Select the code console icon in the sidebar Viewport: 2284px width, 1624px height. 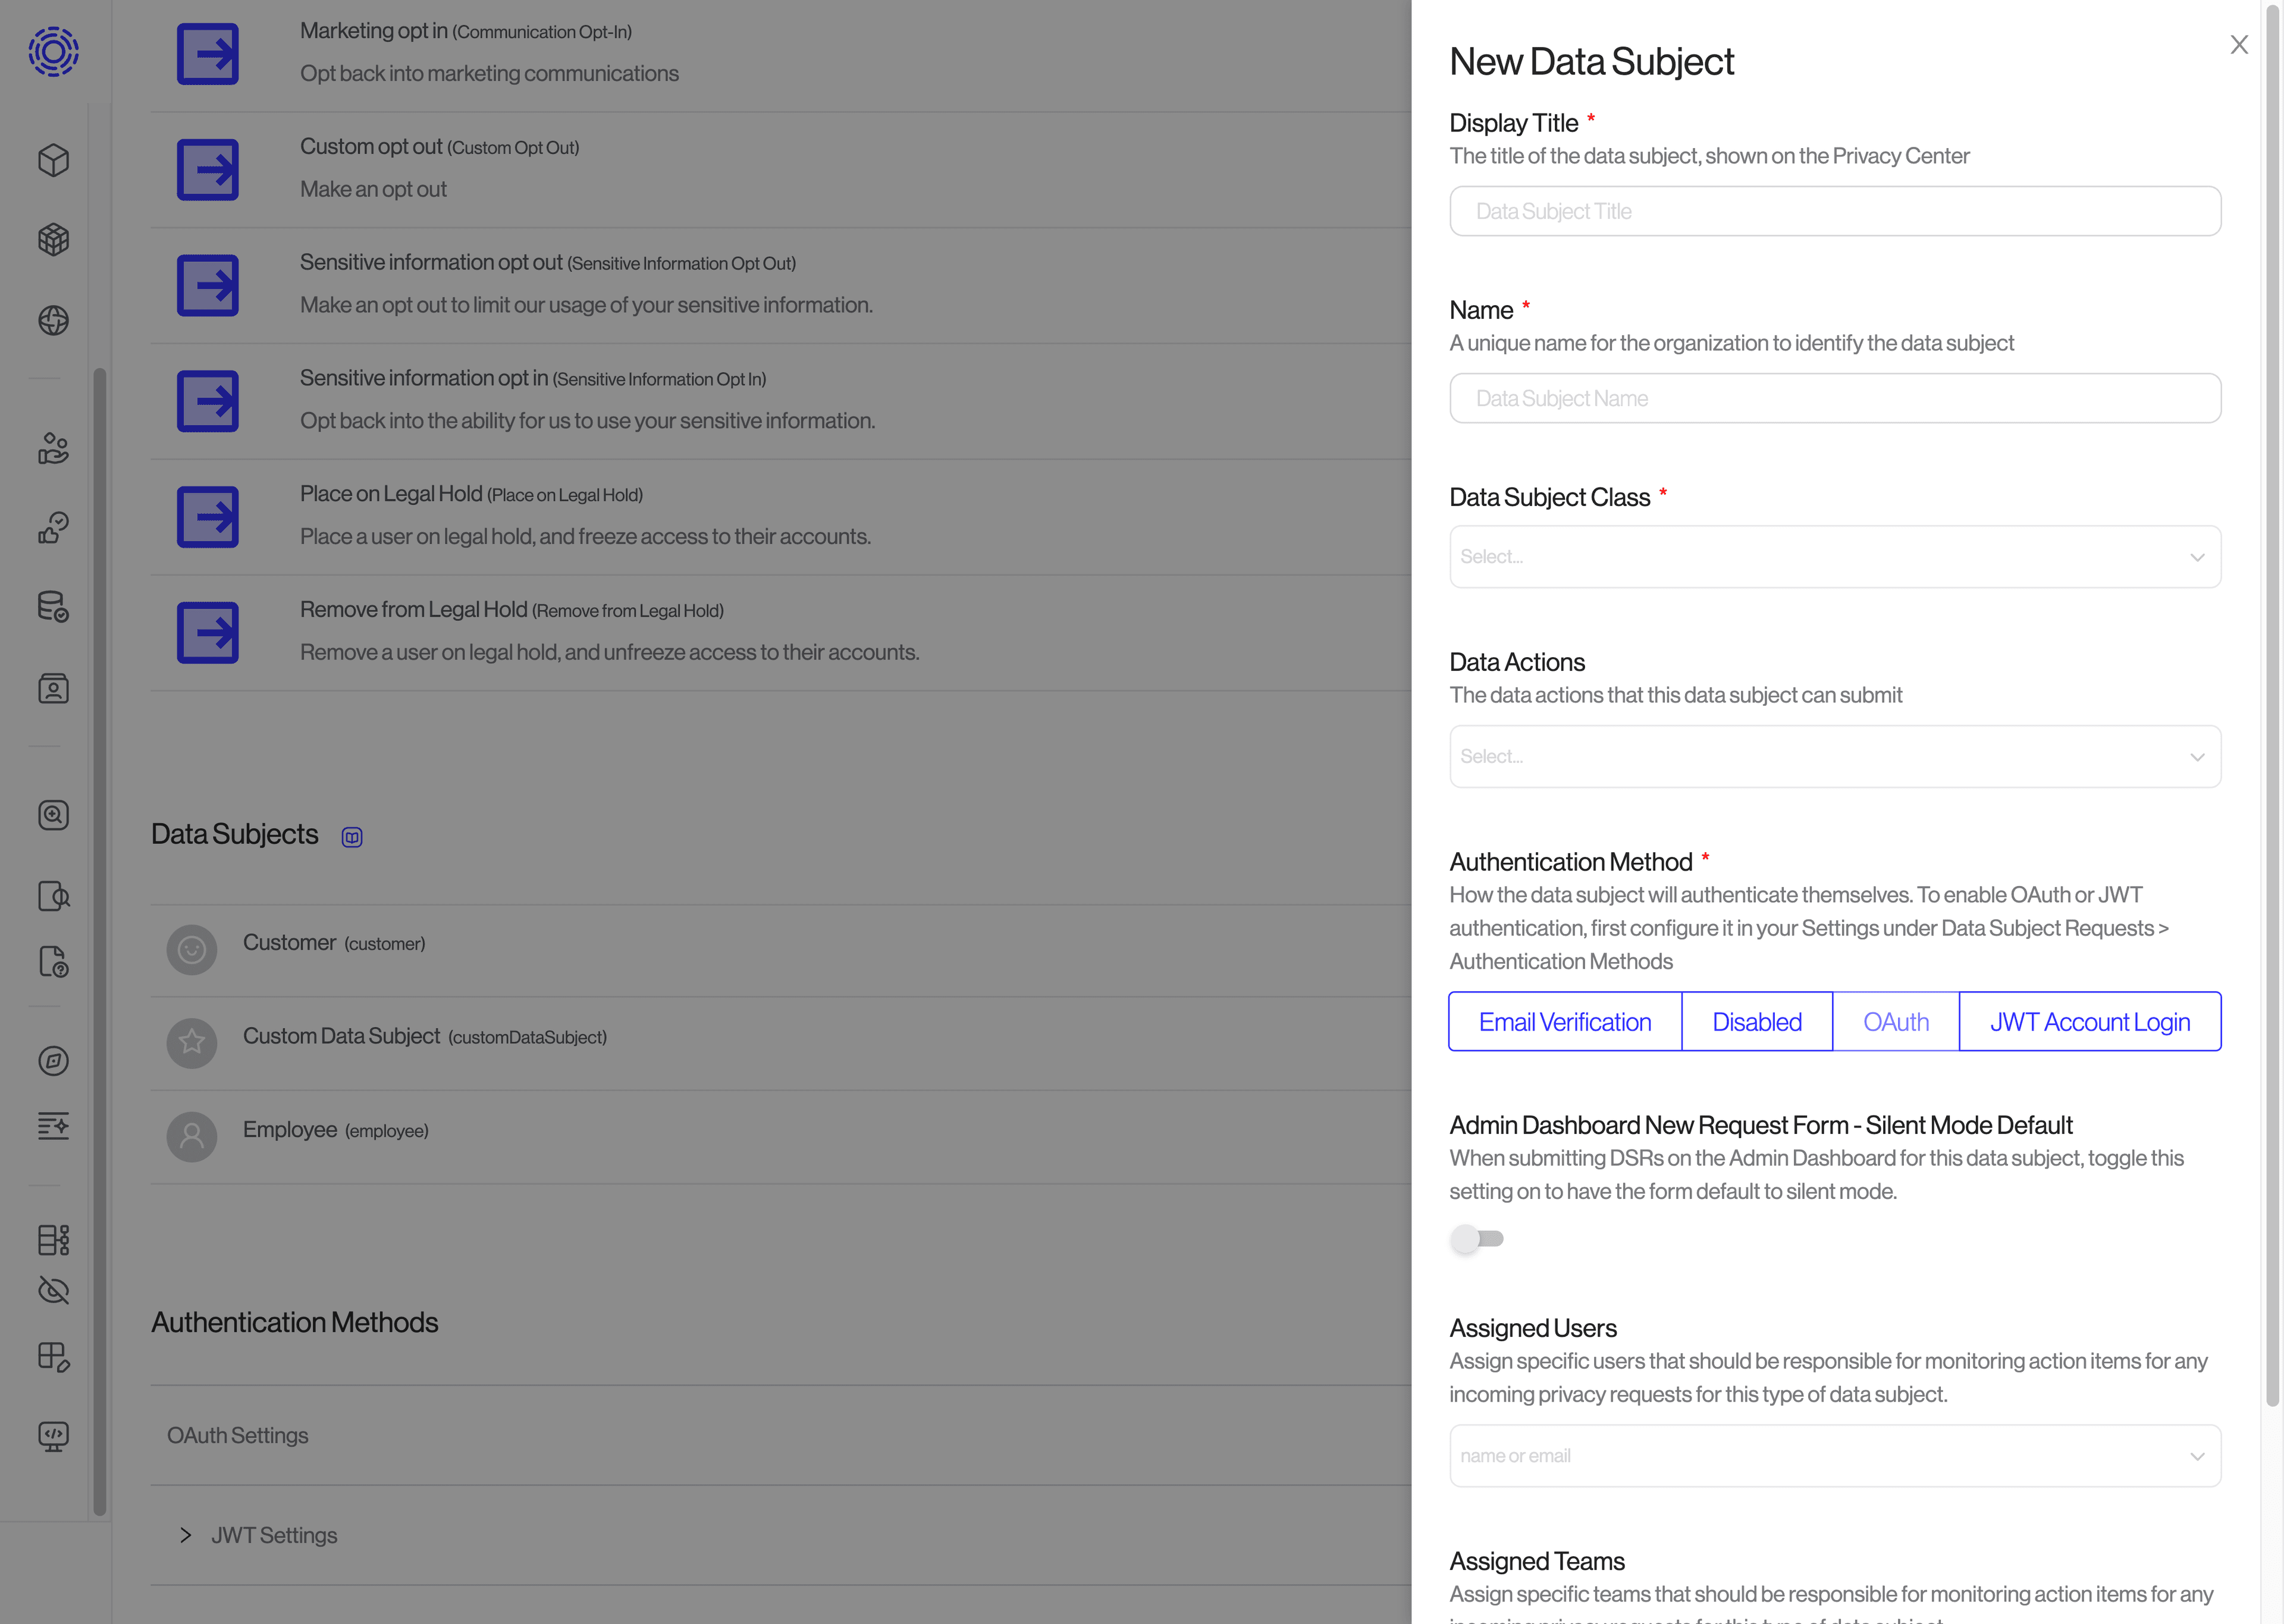53,1437
